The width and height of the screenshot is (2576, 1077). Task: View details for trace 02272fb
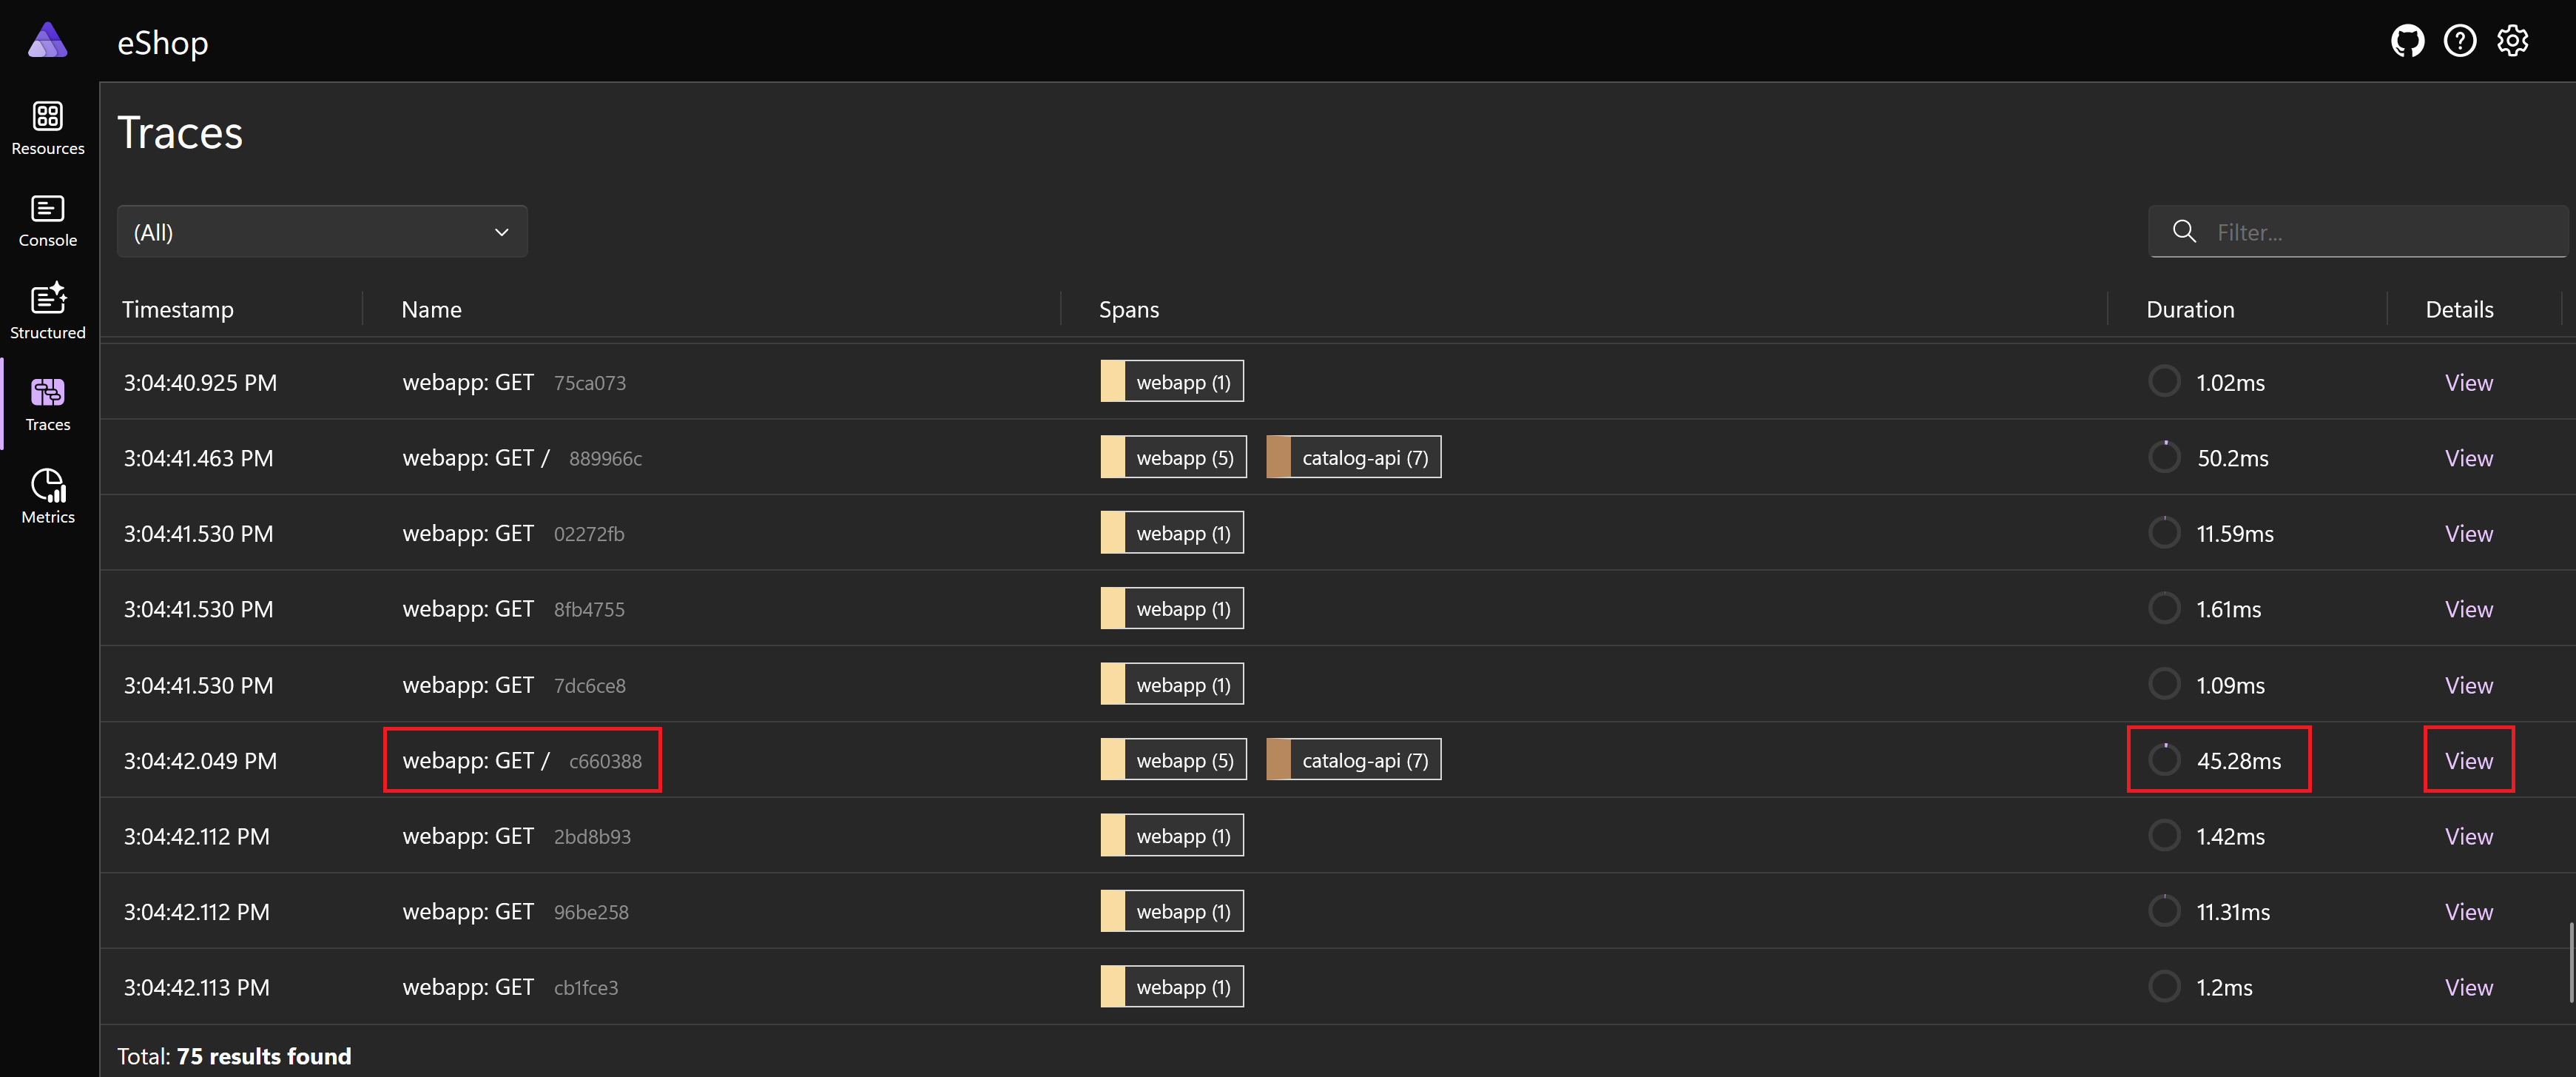pyautogui.click(x=2468, y=534)
